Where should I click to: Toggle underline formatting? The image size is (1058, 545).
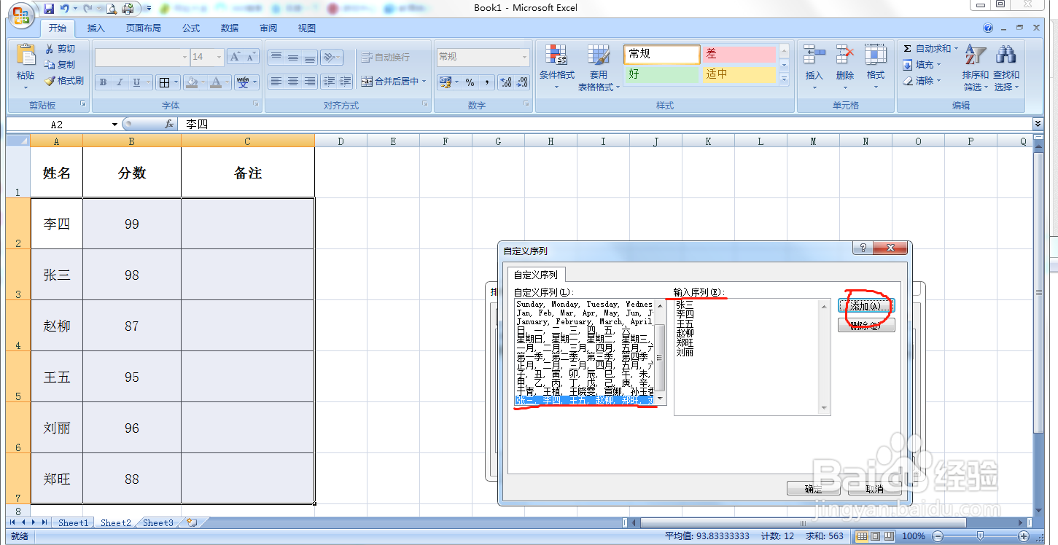(136, 82)
